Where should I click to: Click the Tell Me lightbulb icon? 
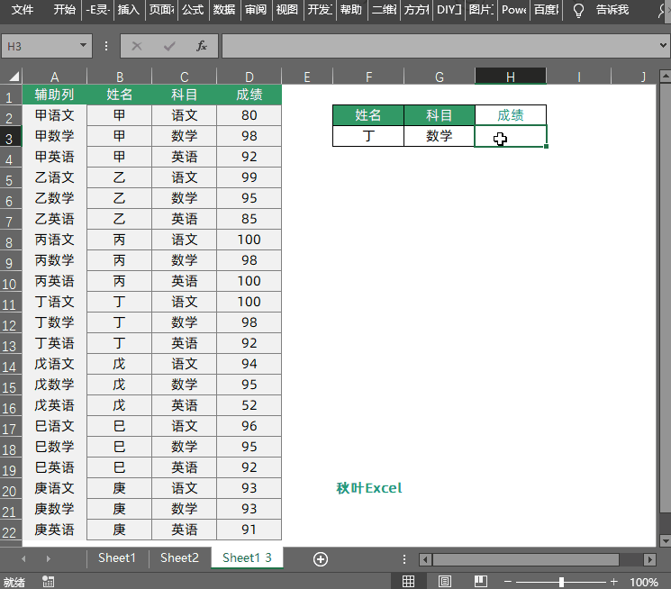pos(579,11)
